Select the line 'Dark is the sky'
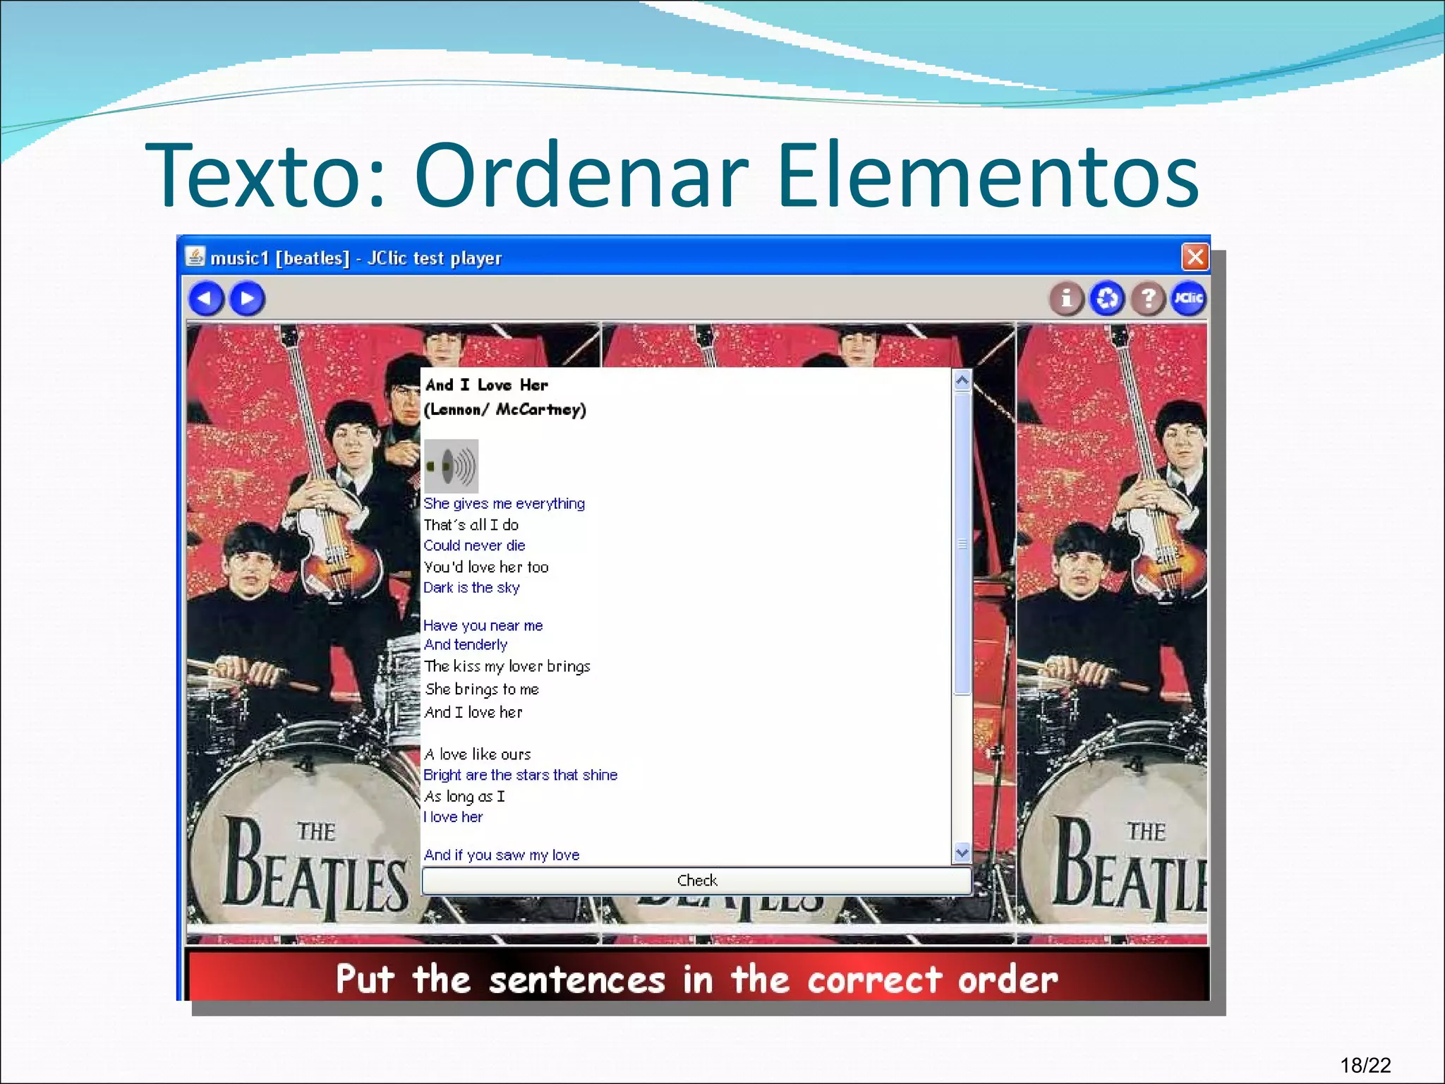 (x=471, y=587)
